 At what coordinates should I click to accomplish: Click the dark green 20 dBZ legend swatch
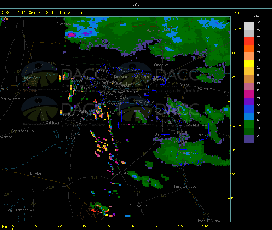pyautogui.click(x=249, y=131)
